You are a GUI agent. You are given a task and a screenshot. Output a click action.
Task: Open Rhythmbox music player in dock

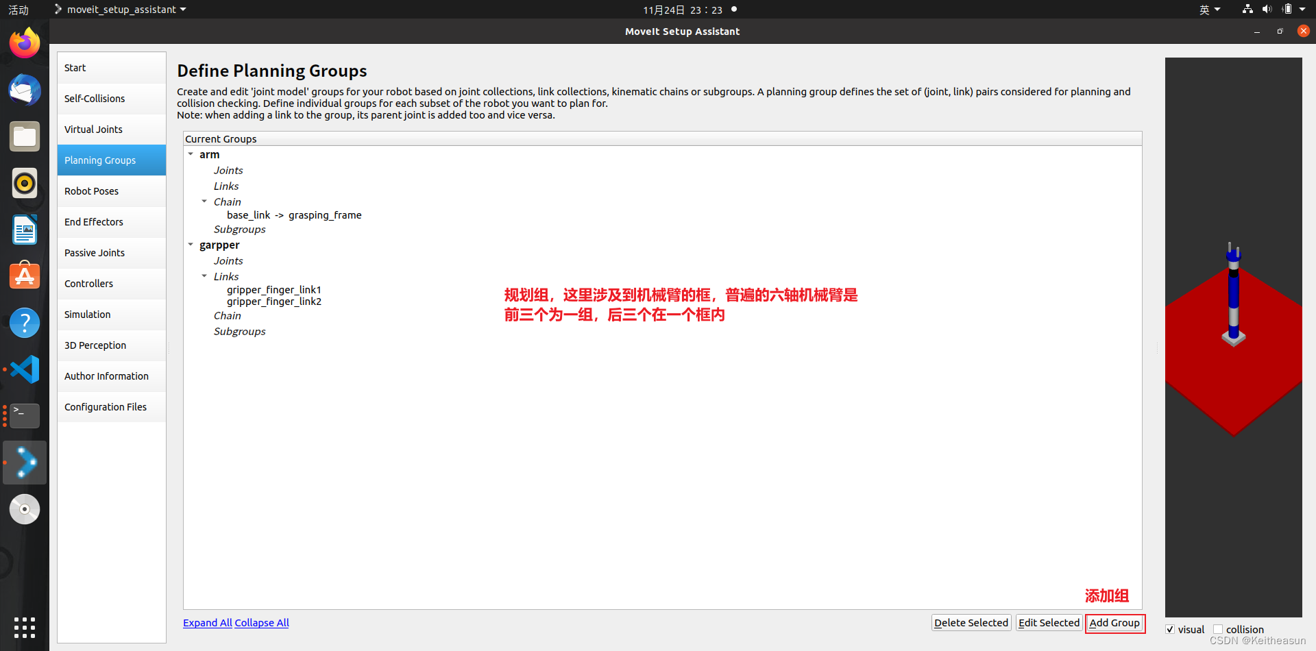coord(25,183)
